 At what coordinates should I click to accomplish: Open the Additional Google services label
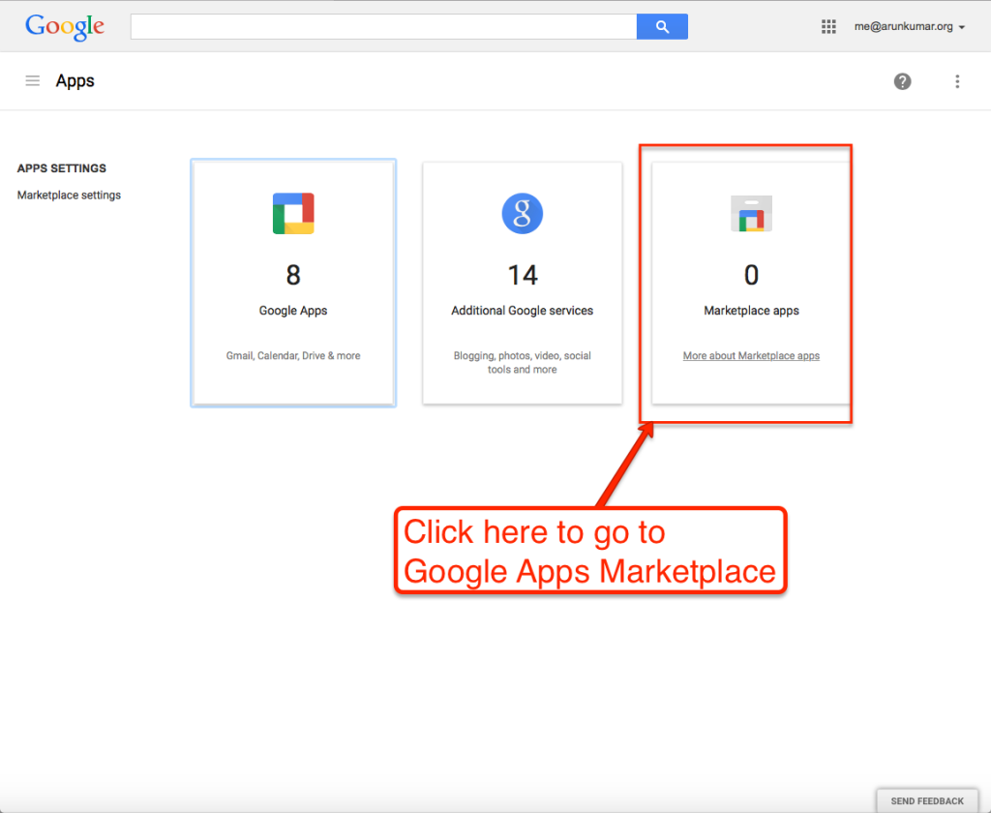[522, 311]
